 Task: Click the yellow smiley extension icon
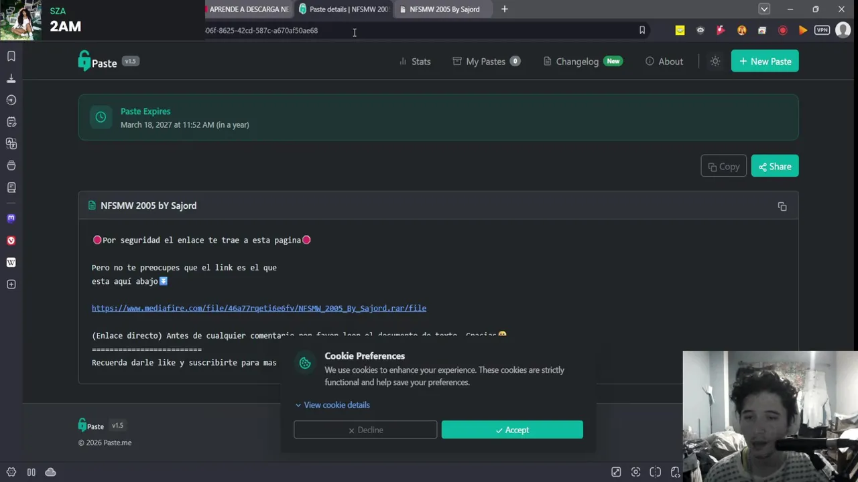(680, 30)
